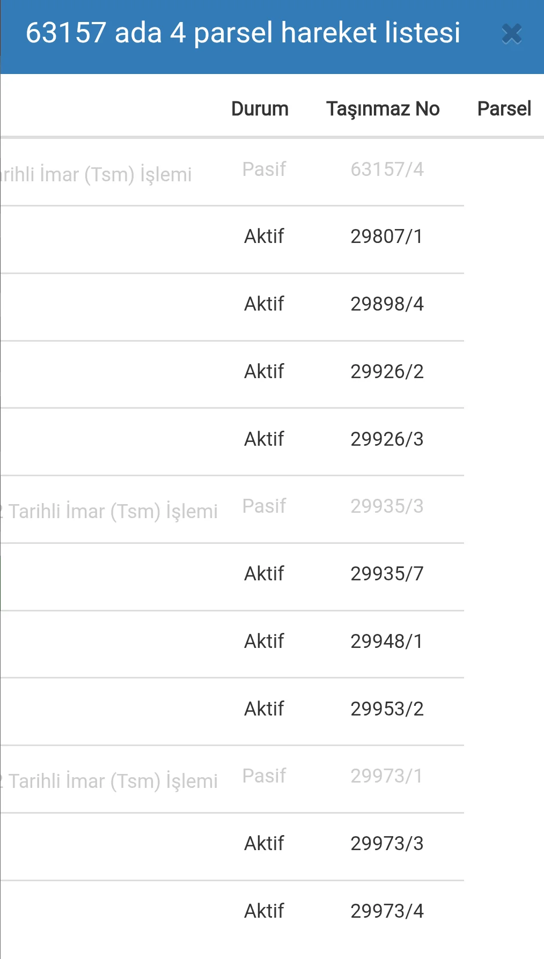
Task: Select the passive row 63157/4
Action: click(387, 169)
